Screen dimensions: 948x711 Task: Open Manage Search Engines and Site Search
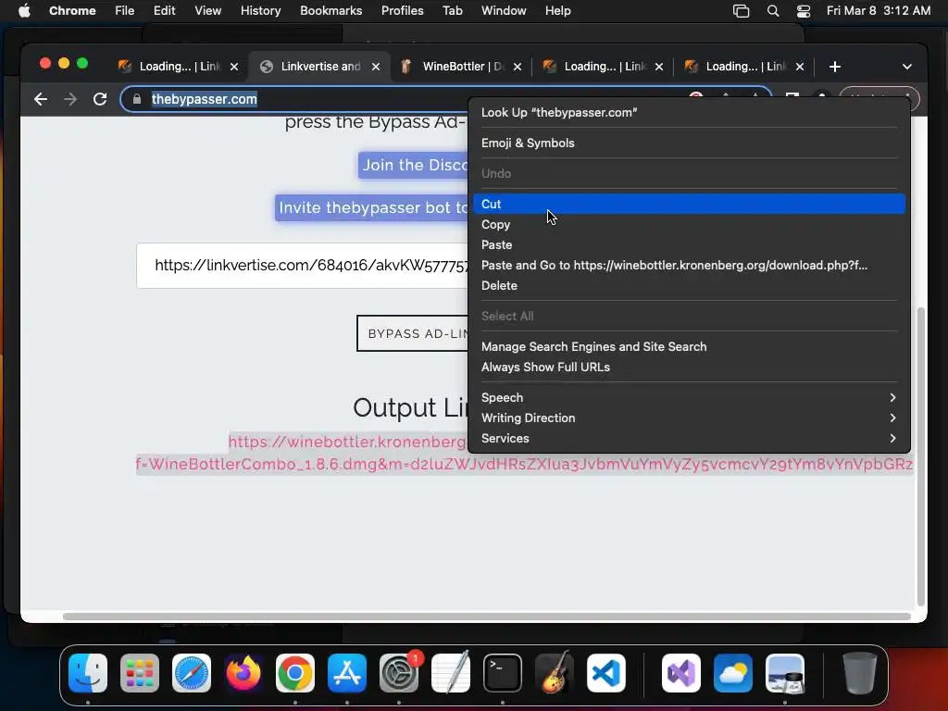tap(689, 346)
